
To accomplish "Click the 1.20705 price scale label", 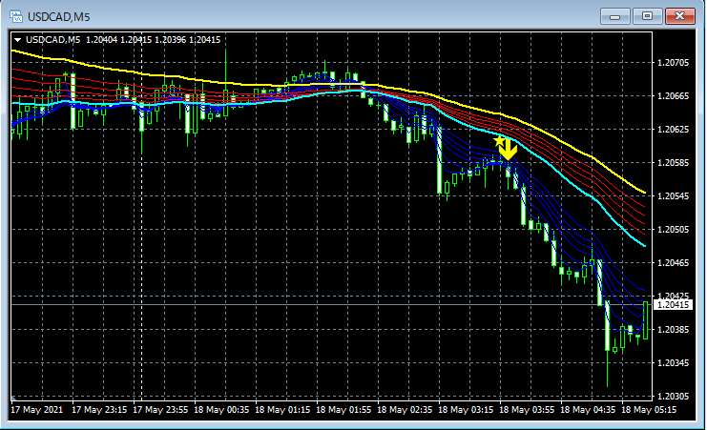I will click(674, 63).
